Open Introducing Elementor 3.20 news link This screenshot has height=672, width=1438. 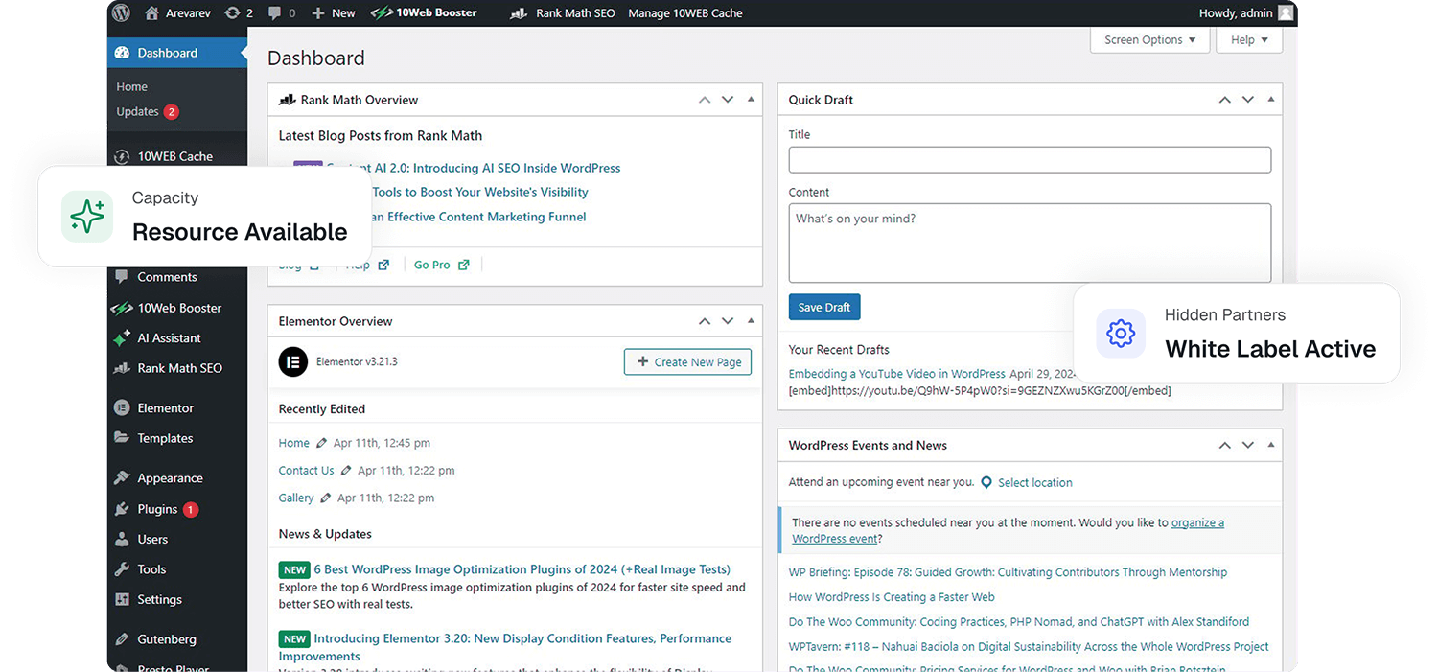(505, 647)
